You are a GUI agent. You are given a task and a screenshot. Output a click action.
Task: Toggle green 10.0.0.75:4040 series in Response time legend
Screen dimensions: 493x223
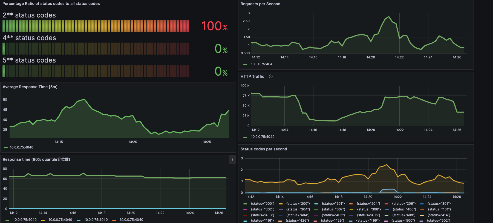[25, 220]
